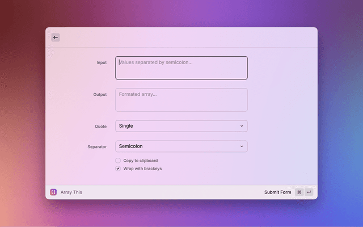Click the Output formatted array field
This screenshot has width=363, height=227.
tap(181, 100)
